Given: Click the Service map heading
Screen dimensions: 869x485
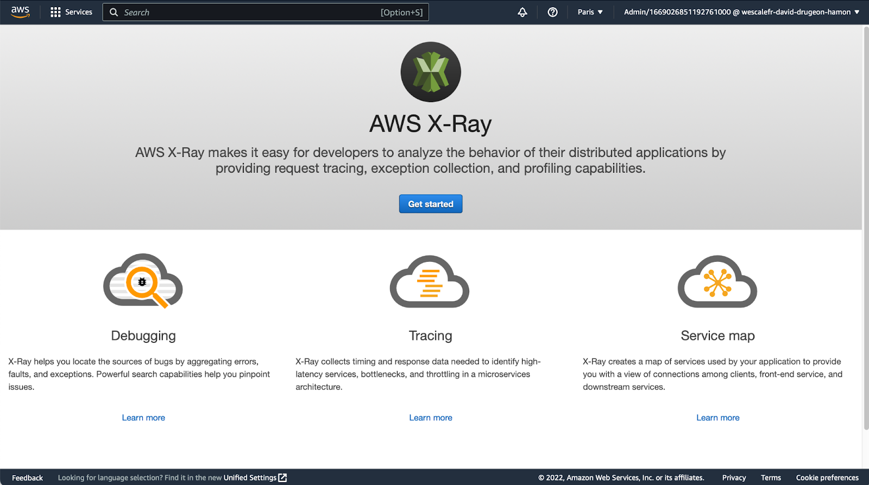Looking at the screenshot, I should click(x=718, y=336).
